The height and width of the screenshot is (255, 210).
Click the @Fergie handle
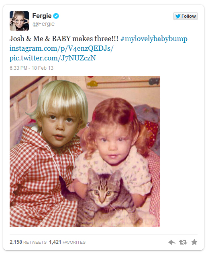click(43, 24)
